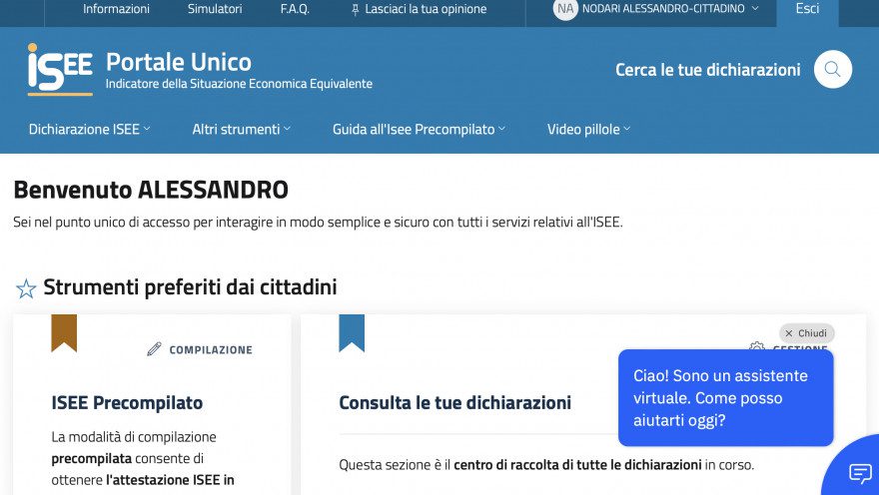Image resolution: width=879 pixels, height=495 pixels.
Task: Click the sentence 'Sei nel punto unico di accesso'
Action: (318, 223)
